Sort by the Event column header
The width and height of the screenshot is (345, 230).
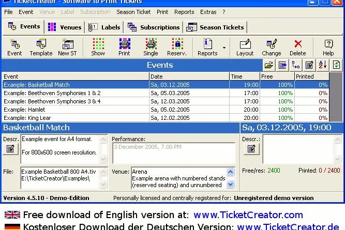click(76, 76)
